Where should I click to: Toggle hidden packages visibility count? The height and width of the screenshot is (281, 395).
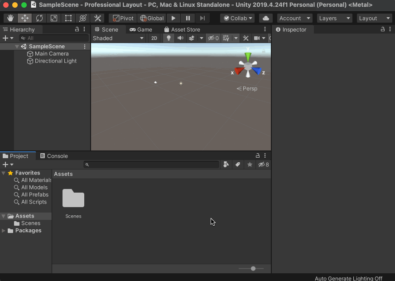[264, 165]
